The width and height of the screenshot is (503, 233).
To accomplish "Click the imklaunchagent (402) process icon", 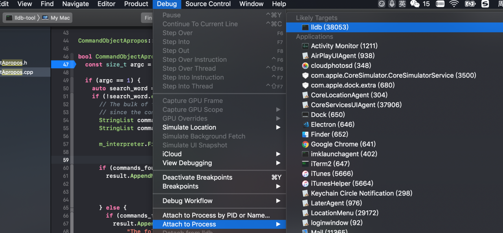I will 305,154.
